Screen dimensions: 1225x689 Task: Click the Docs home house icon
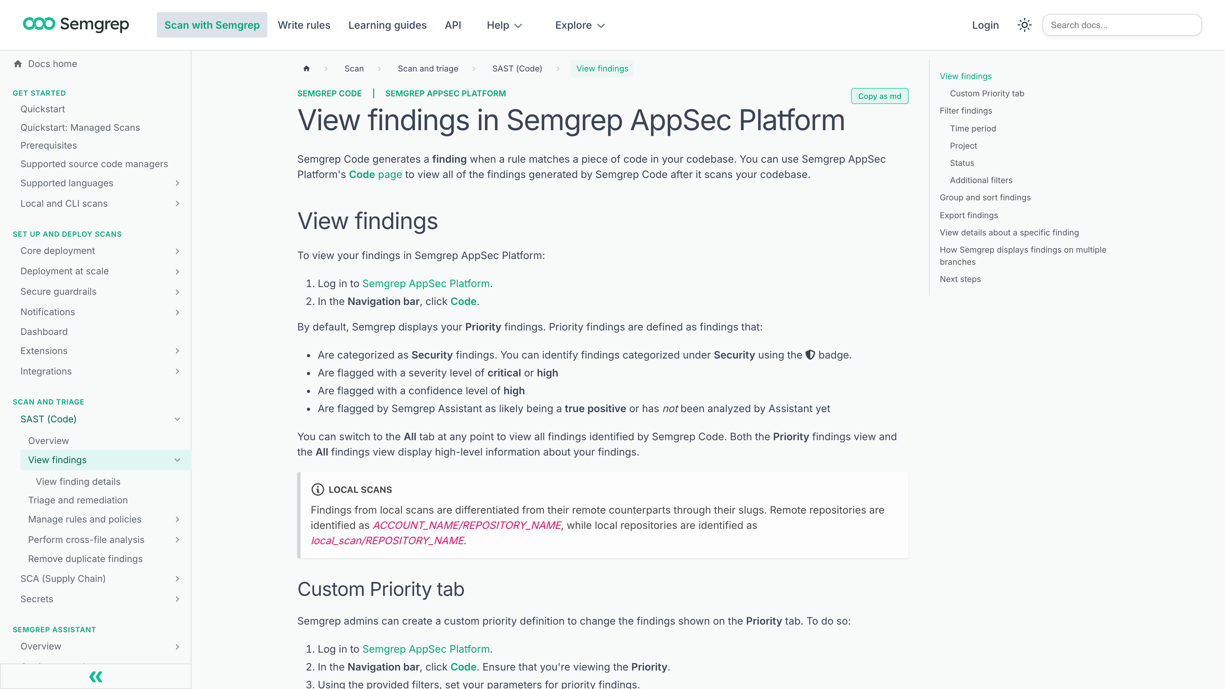coord(18,64)
